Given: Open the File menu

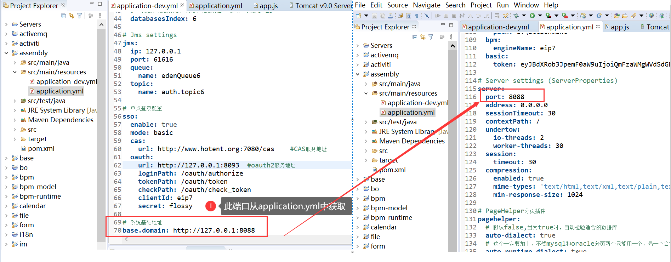Looking at the screenshot, I should (360, 5).
